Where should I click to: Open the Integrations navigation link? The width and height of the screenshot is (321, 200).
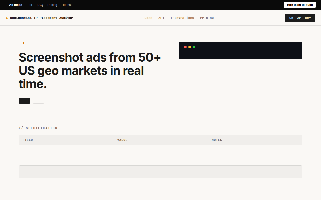pos(182,18)
